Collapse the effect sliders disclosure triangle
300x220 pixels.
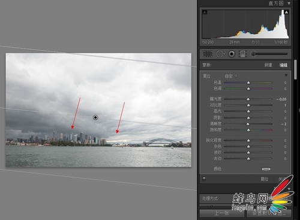[286, 75]
